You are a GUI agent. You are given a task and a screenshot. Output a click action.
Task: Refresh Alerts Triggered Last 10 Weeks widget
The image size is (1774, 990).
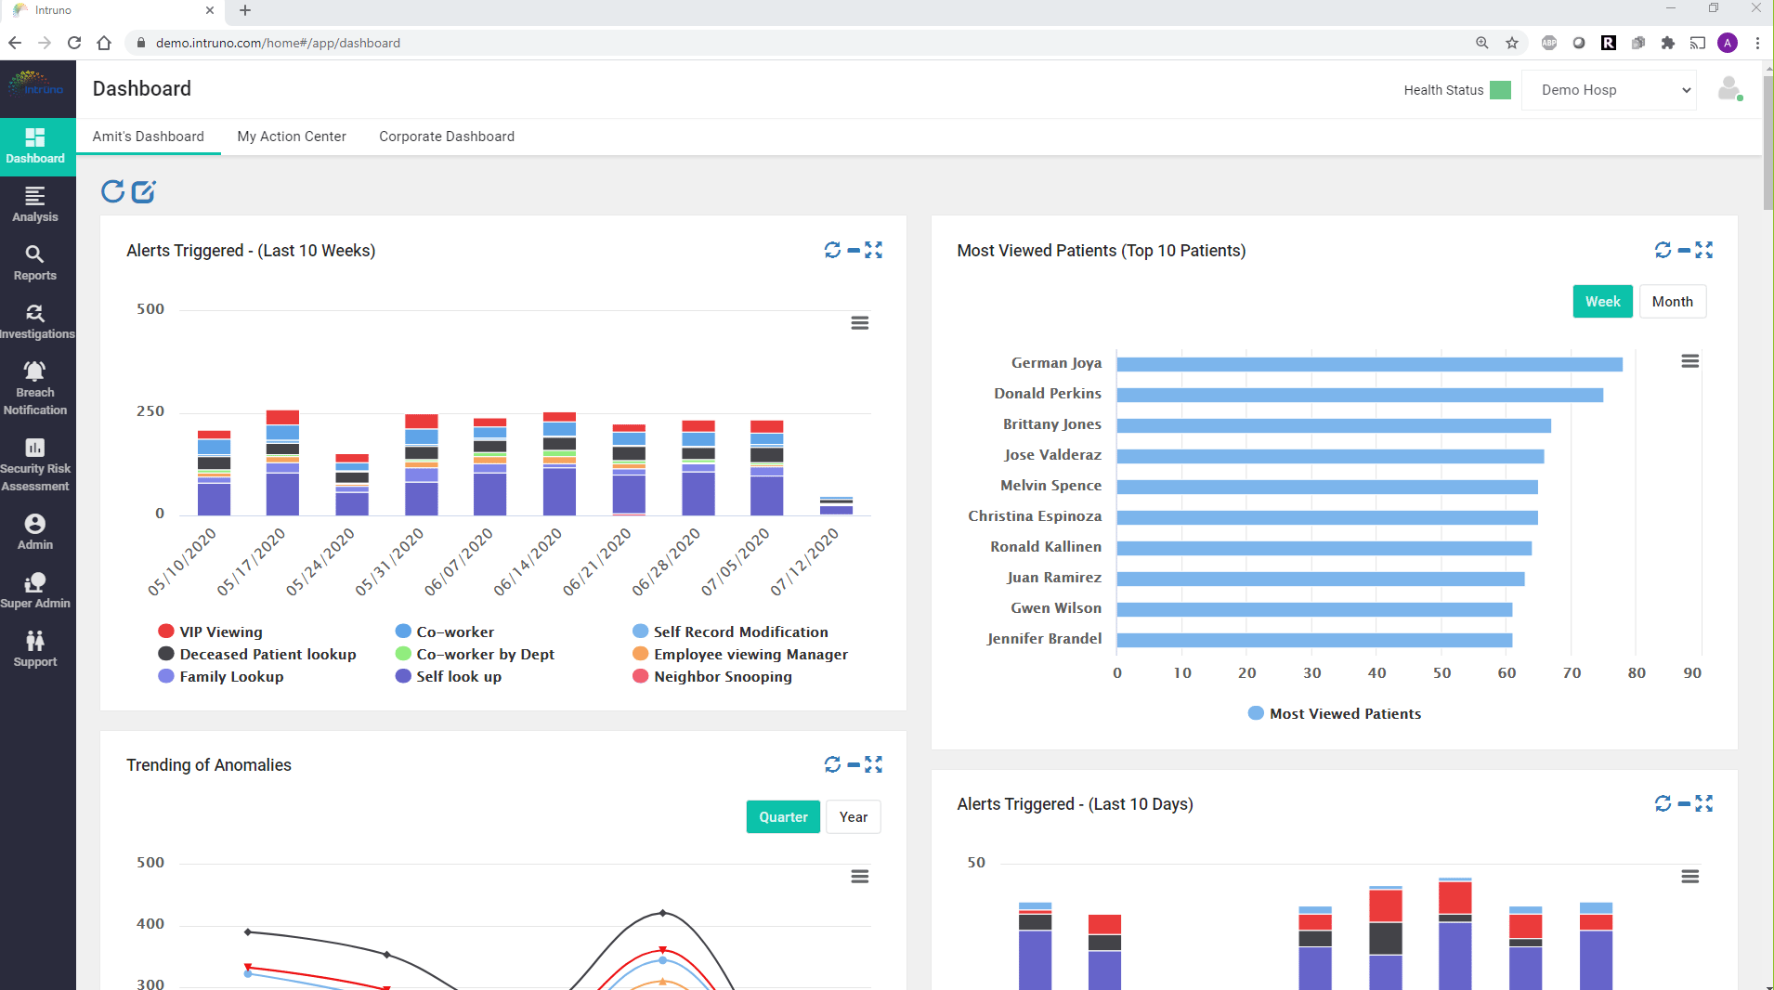[832, 250]
